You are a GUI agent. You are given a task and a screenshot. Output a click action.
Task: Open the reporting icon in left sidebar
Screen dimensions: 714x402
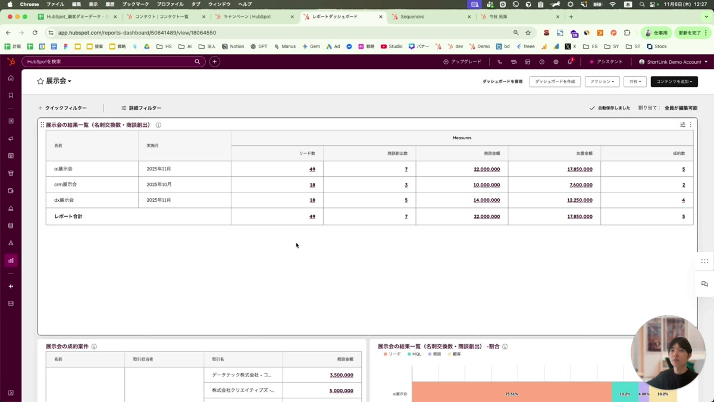coord(11,260)
